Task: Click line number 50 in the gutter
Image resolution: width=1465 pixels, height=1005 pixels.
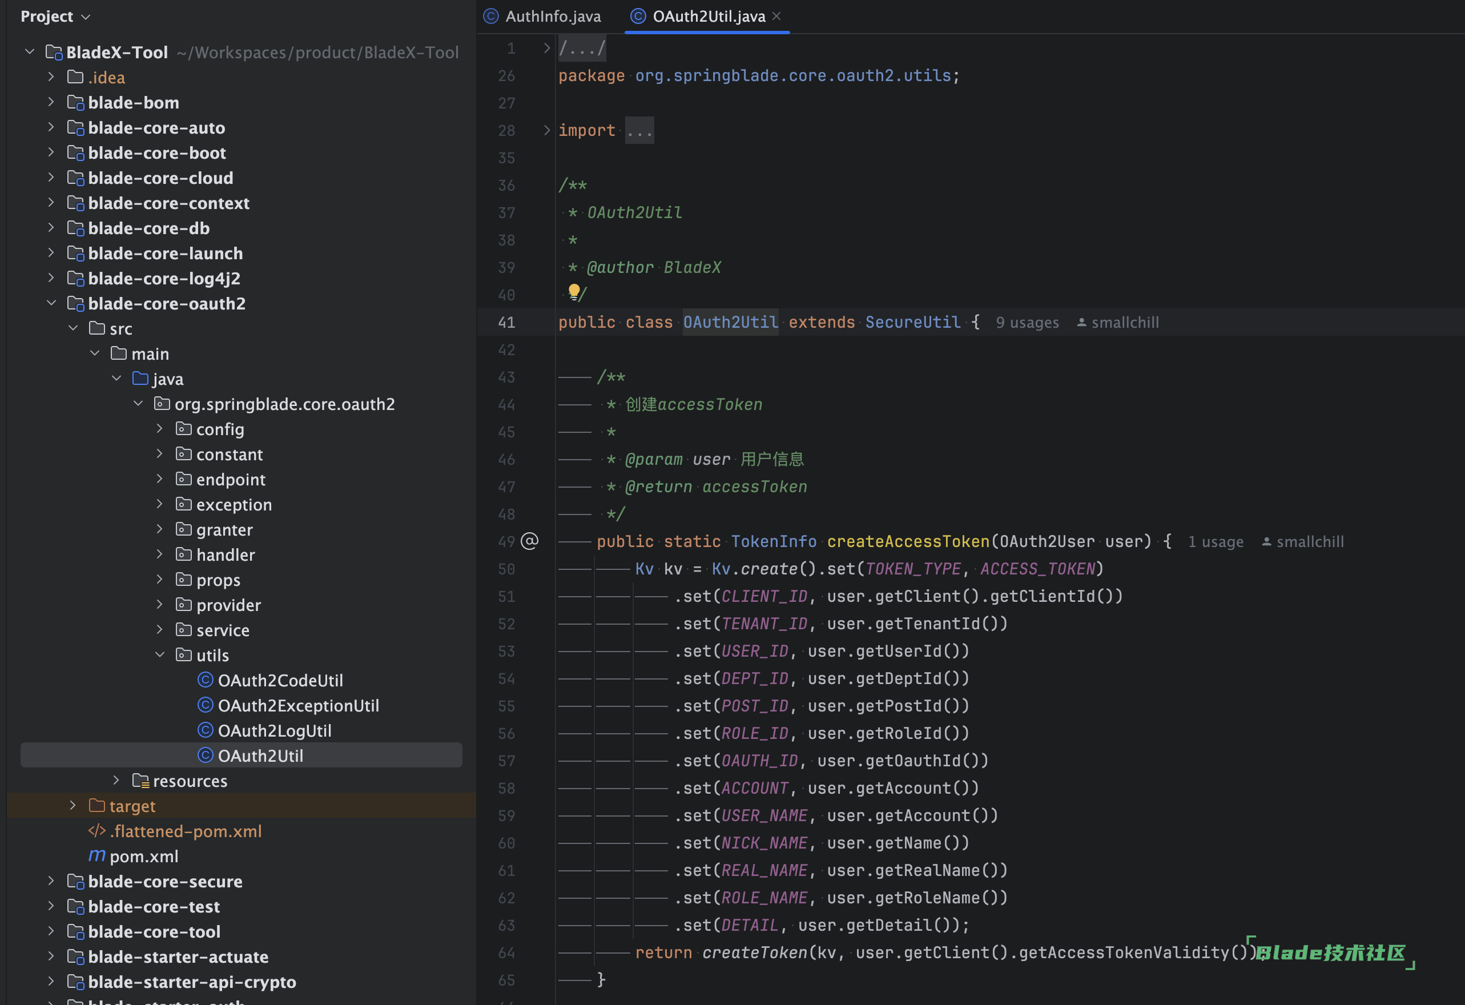Action: [506, 569]
